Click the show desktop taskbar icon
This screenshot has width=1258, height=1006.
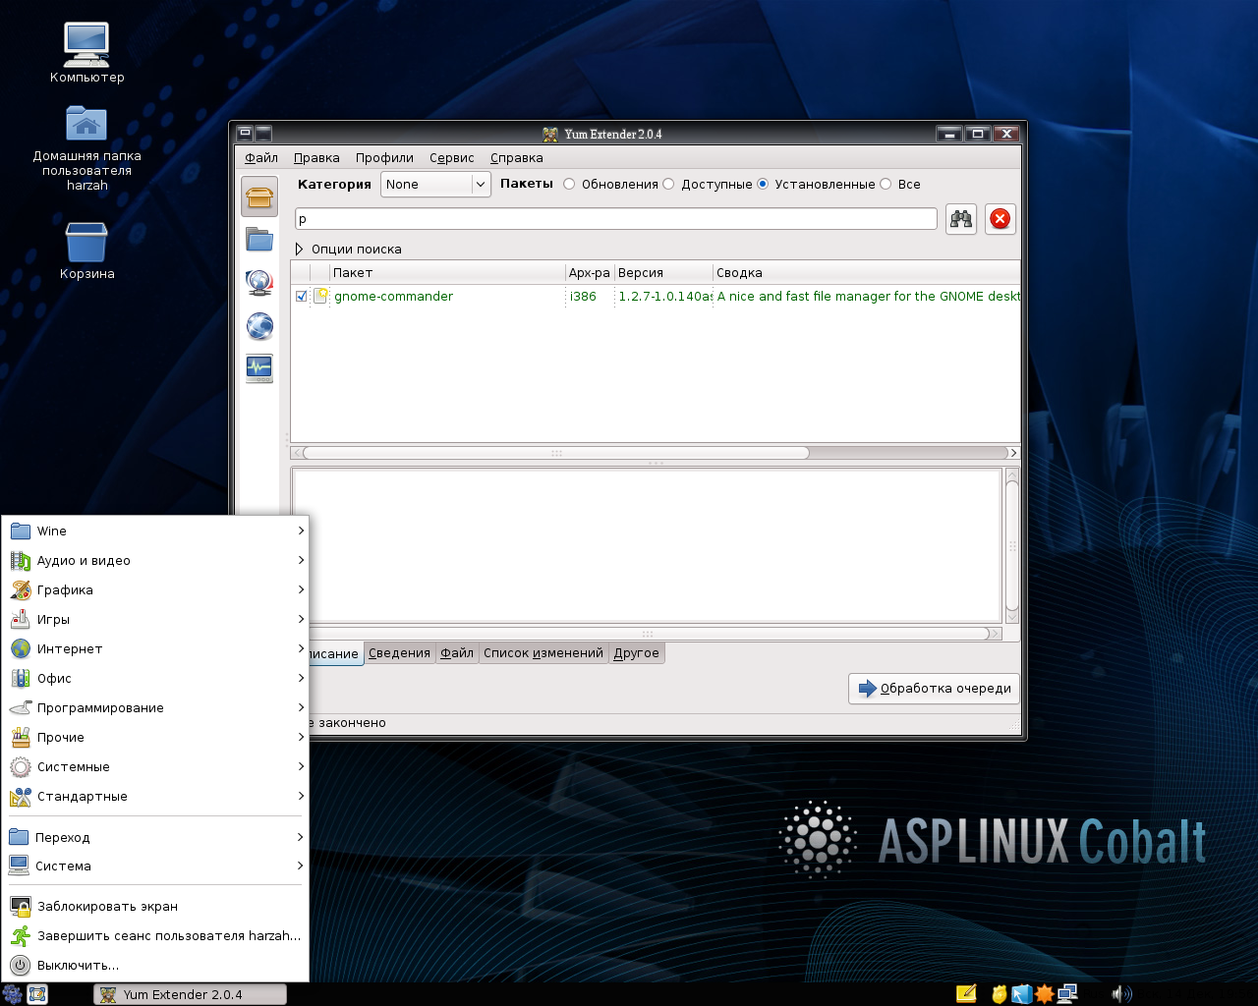[37, 994]
